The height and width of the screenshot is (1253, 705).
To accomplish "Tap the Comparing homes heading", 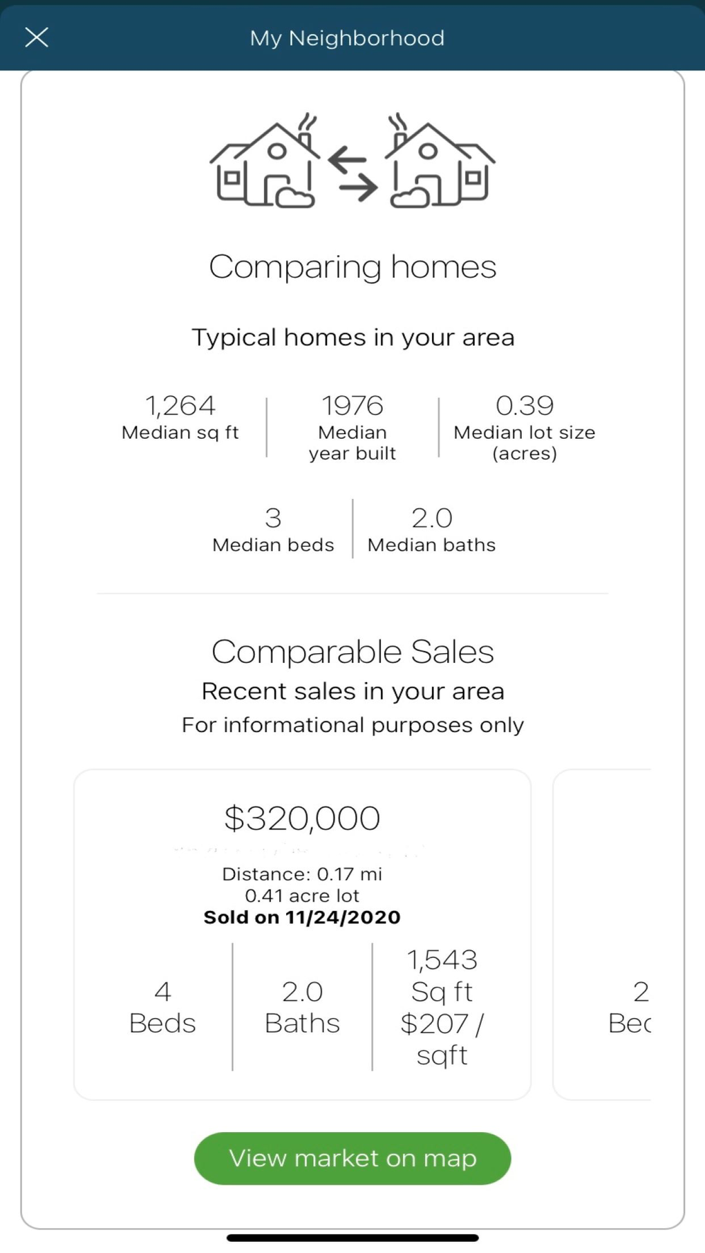I will (x=352, y=267).
